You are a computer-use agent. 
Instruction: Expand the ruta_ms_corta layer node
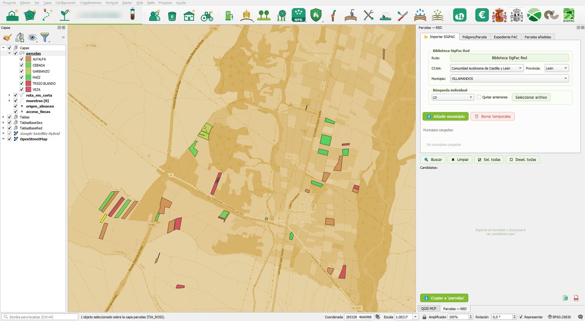9,95
